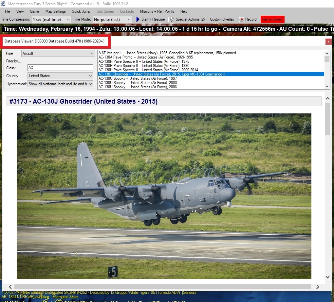This screenshot has height=302, width=334.
Task: Click the Class filter text field
Action: (60, 68)
